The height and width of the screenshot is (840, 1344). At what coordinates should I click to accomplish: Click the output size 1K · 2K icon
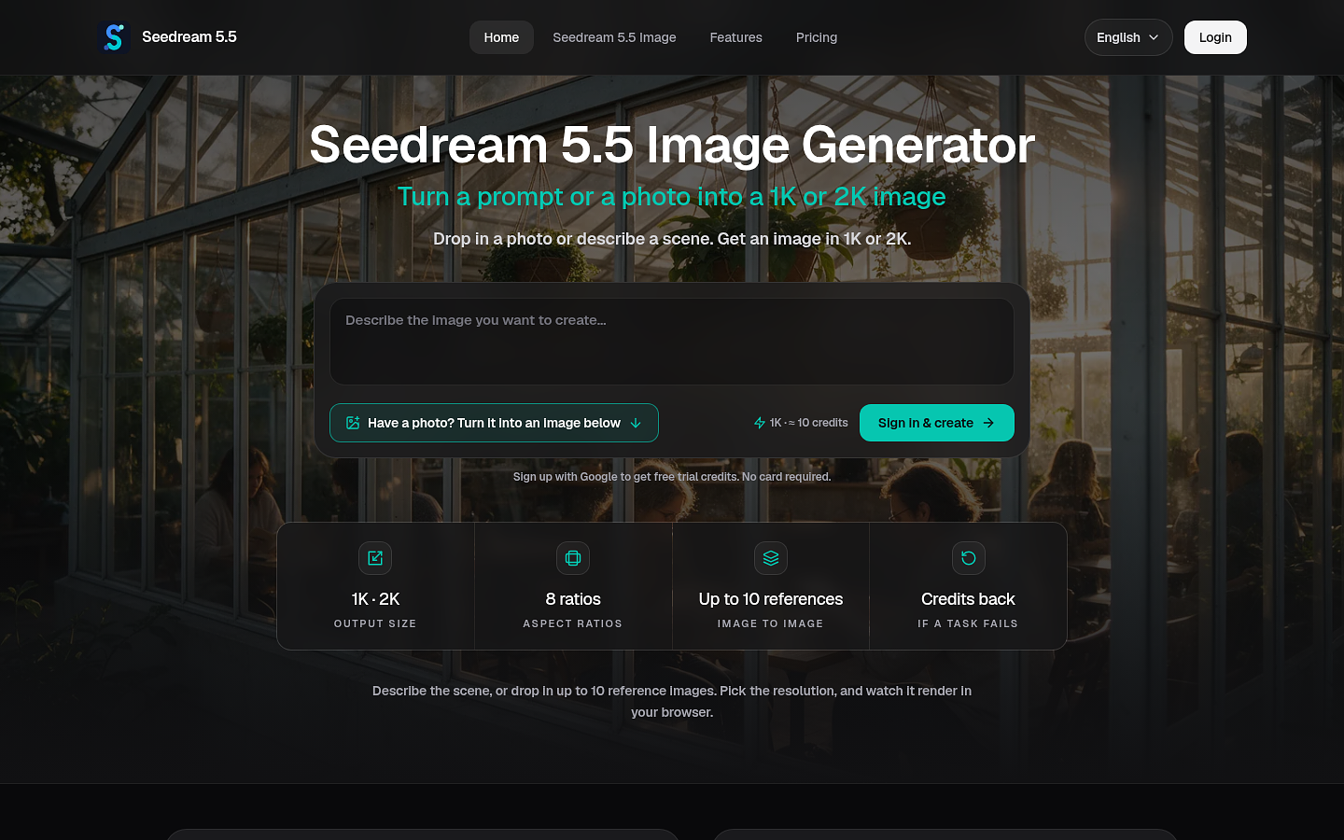tap(375, 558)
